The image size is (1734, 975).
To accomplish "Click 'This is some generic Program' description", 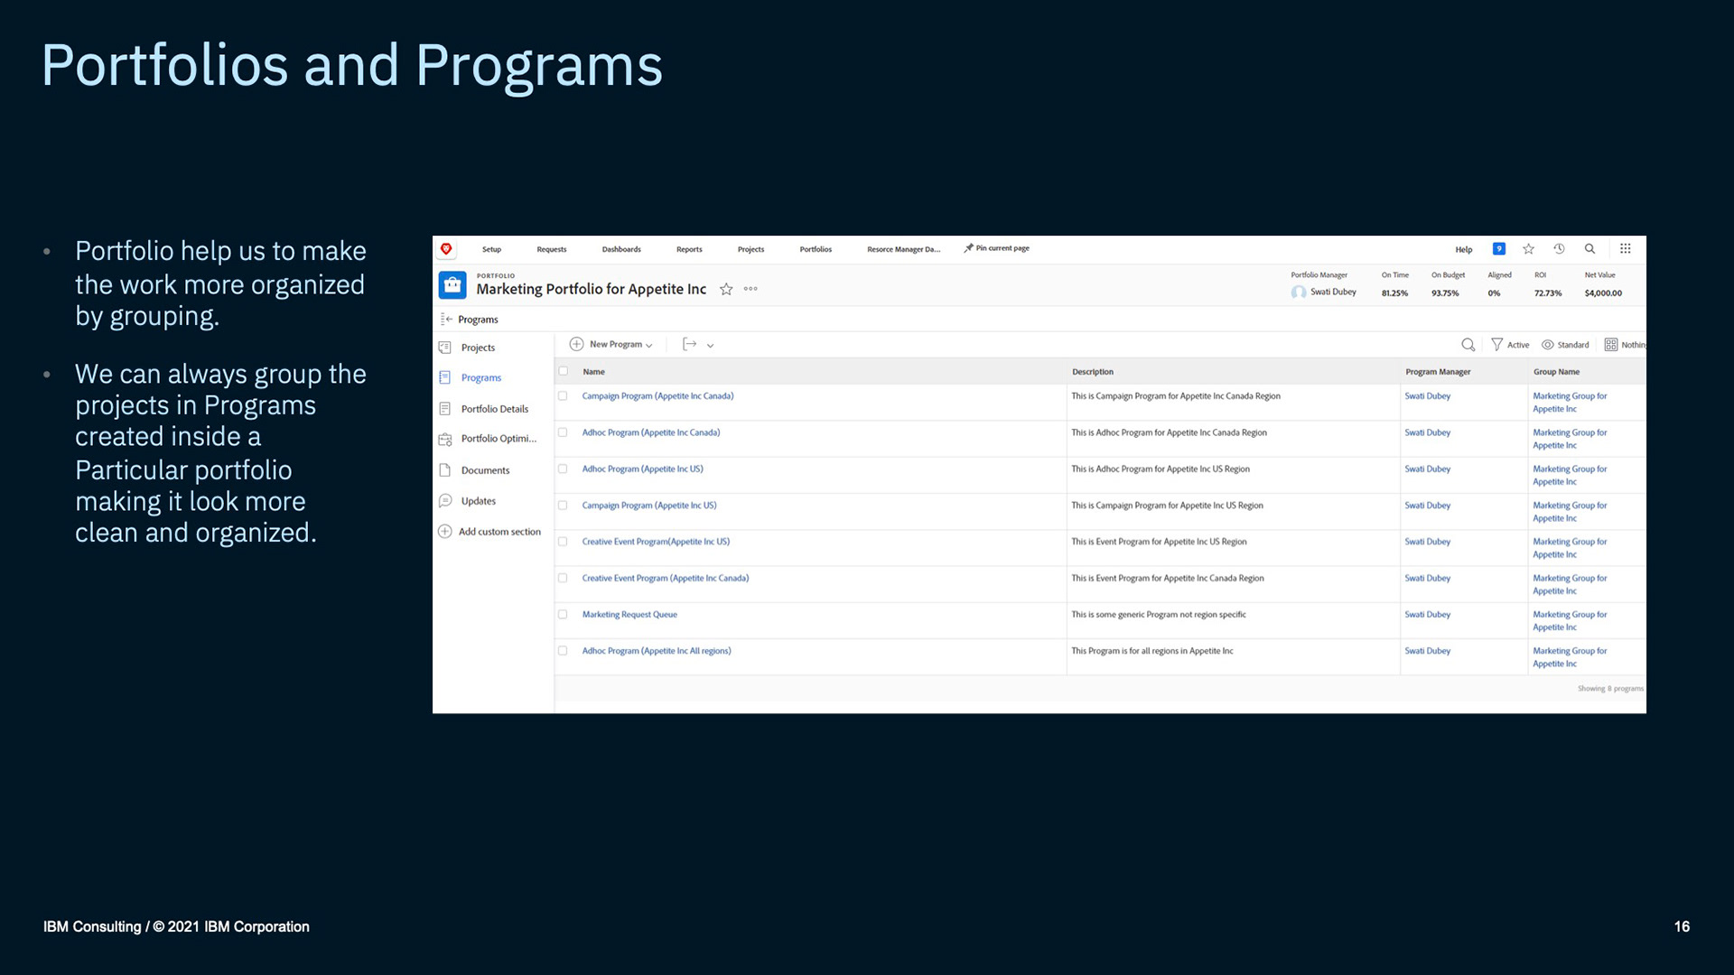I will pos(1159,615).
